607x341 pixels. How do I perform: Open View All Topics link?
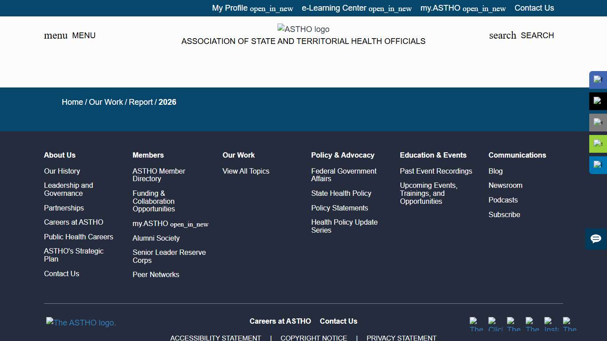pyautogui.click(x=246, y=171)
